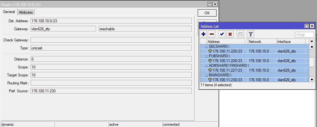This screenshot has height=127, width=317.
Task: Confirm Route dialog with OK
Action: tap(207, 13)
